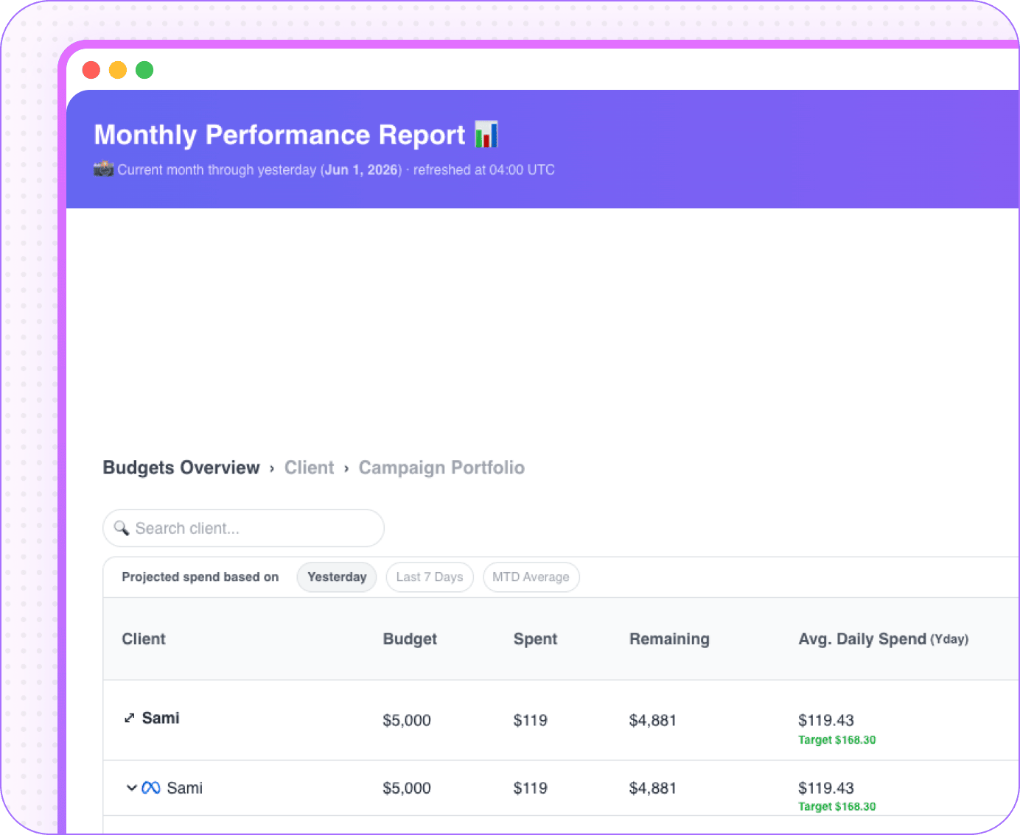Sort by the Client column header
The width and height of the screenshot is (1020, 835).
[144, 639]
